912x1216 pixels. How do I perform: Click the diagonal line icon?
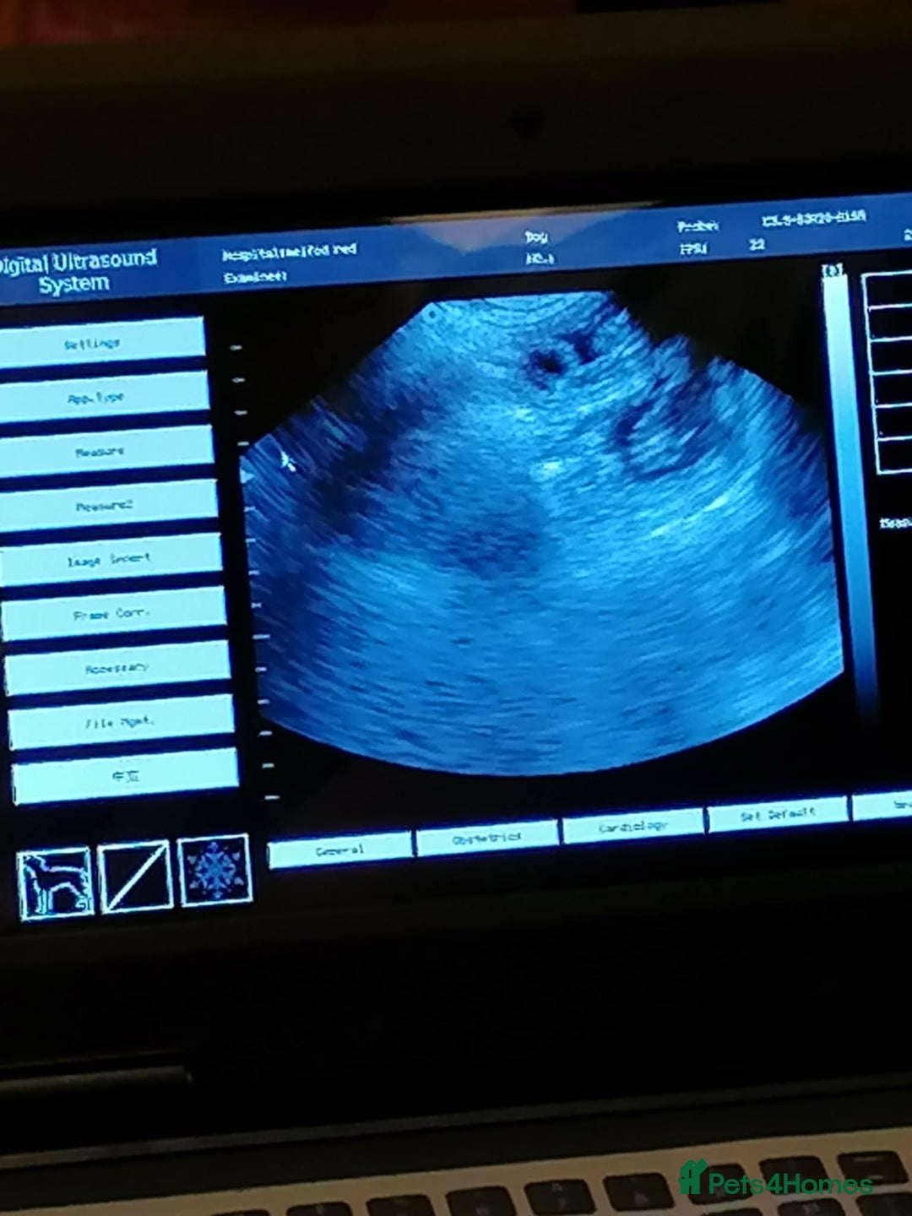tap(135, 877)
